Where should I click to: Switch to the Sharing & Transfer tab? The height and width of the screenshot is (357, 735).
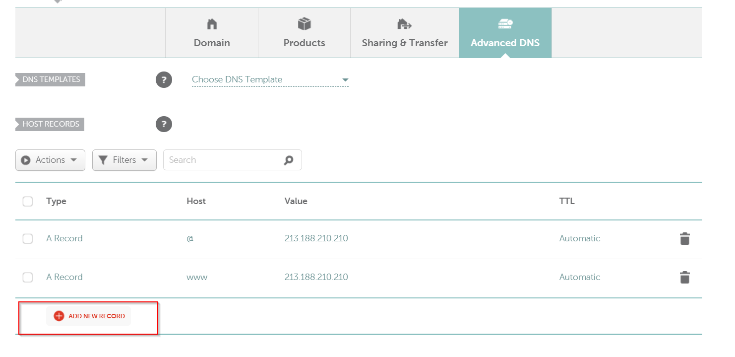(x=405, y=33)
